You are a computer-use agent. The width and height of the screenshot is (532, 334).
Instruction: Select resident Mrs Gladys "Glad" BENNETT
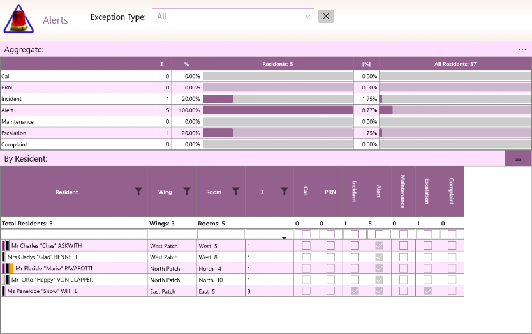click(42, 257)
